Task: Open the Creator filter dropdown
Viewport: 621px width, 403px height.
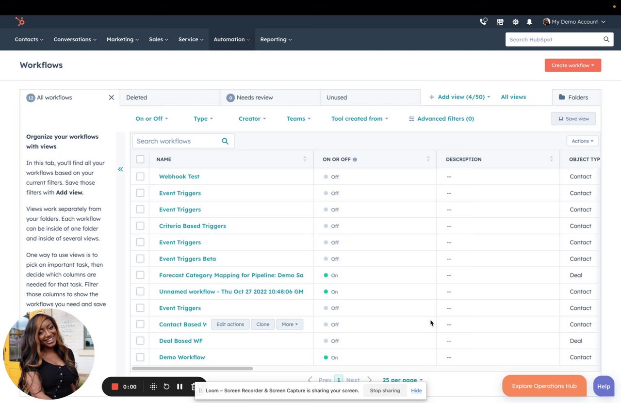Action: (252, 119)
